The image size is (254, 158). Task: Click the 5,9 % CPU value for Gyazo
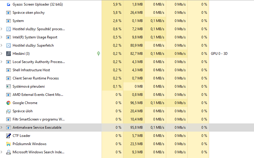(117, 4)
